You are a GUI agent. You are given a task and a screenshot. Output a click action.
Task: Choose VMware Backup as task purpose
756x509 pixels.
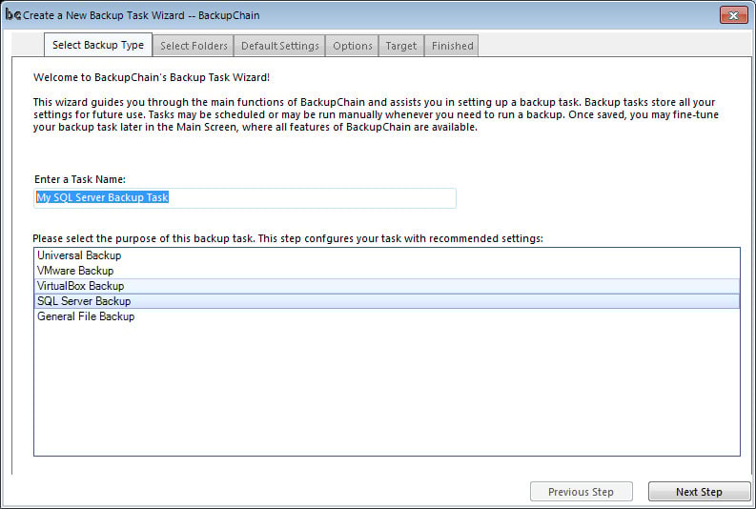pyautogui.click(x=75, y=271)
